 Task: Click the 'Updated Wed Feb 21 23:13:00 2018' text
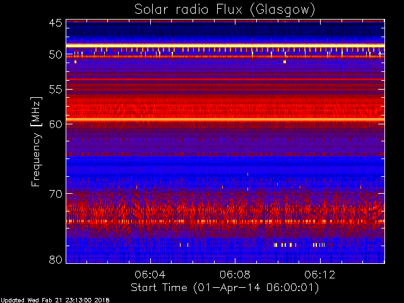(x=55, y=300)
